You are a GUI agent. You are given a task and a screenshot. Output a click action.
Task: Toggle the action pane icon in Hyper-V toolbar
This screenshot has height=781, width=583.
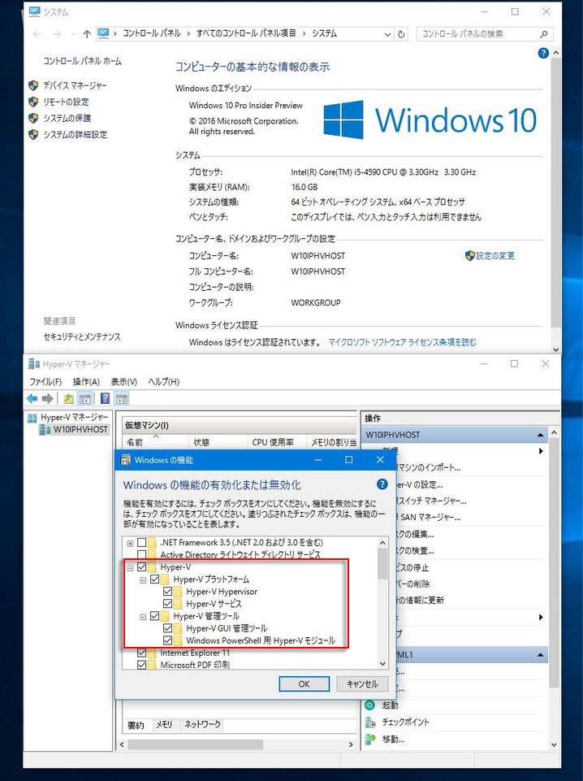point(122,398)
